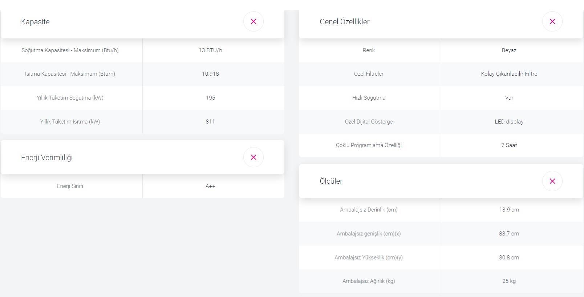
Task: Select the Enerji Sınıfı A++ value
Action: tap(210, 186)
